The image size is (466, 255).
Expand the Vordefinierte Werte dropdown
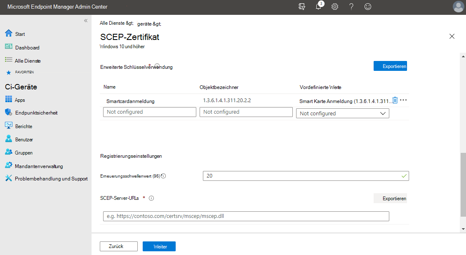342,113
